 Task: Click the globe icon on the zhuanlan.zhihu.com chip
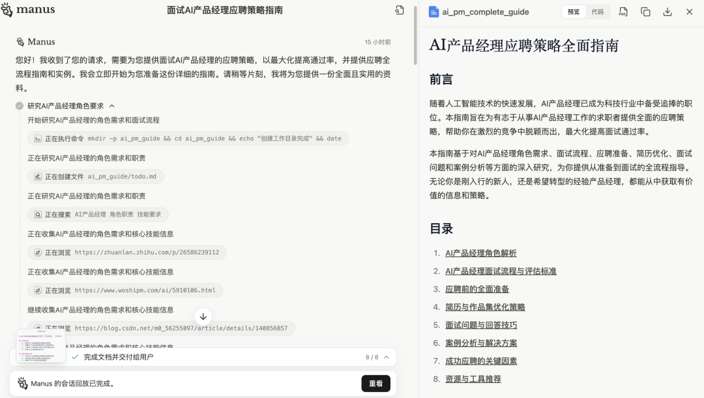pos(38,252)
